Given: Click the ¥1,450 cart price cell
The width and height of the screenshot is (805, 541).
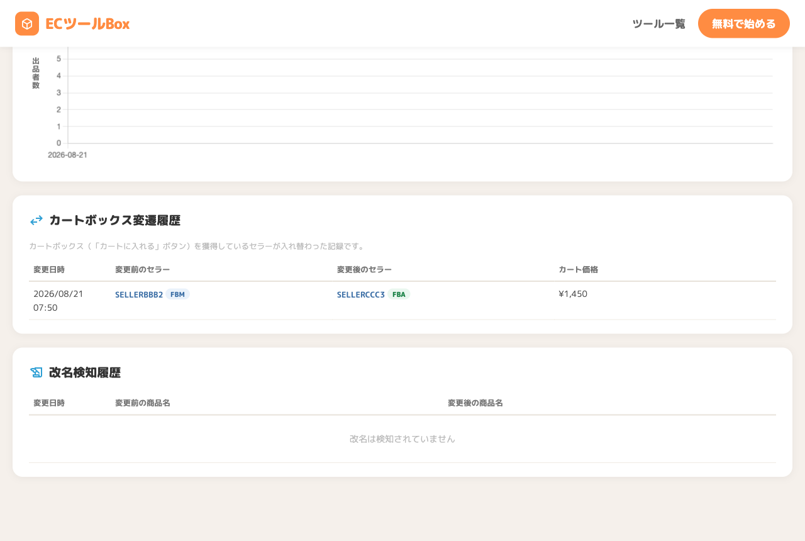Looking at the screenshot, I should 573,294.
